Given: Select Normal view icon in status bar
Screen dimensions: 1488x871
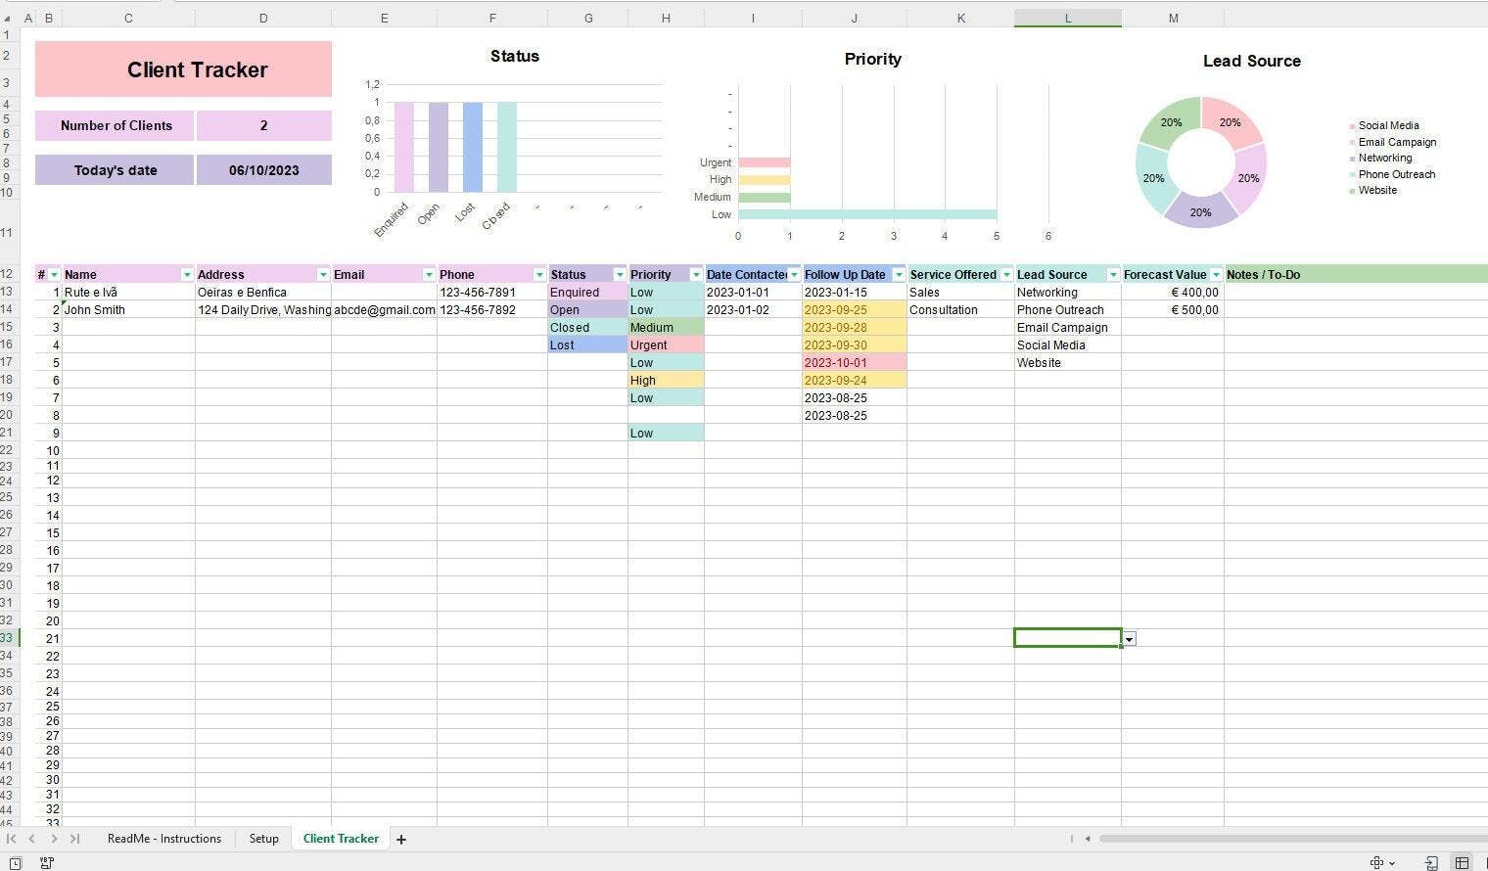Looking at the screenshot, I should click(x=1462, y=862).
